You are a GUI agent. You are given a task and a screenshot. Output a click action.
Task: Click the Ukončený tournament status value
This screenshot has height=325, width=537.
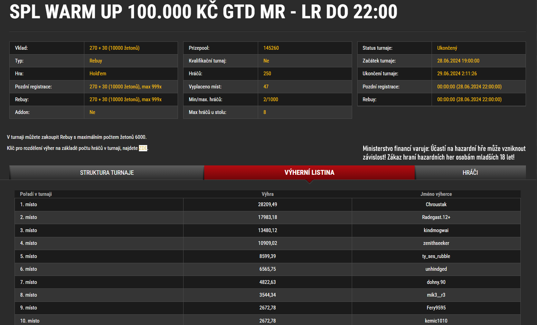coord(447,48)
